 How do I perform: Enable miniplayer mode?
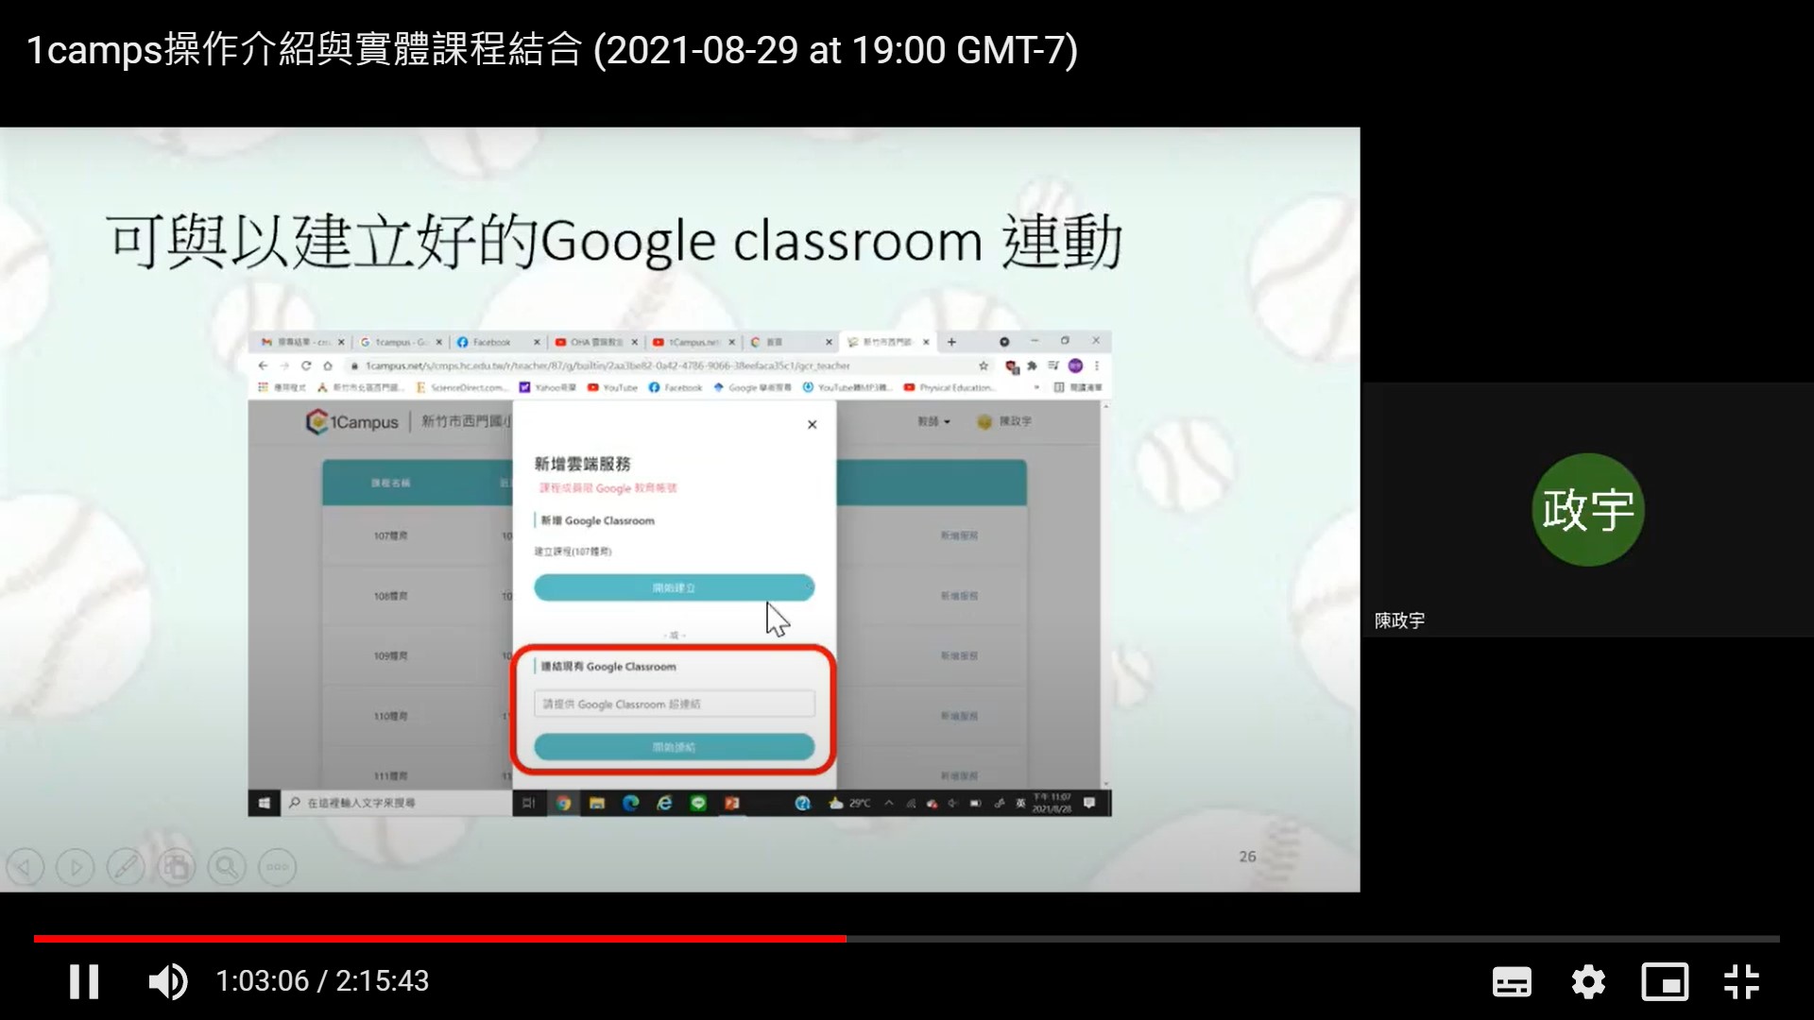pos(1665,982)
